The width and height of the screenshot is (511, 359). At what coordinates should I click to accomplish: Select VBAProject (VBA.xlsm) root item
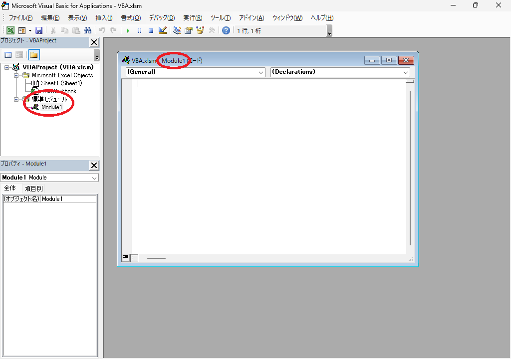(58, 67)
